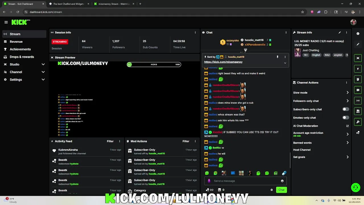The width and height of the screenshot is (364, 205).
Task: Toggle the stream preview widget sidebar icon
Action: [358, 58]
